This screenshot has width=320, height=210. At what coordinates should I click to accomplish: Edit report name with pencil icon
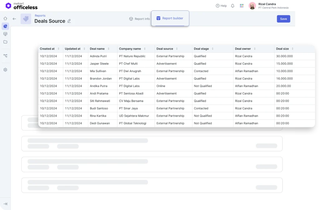tap(69, 21)
